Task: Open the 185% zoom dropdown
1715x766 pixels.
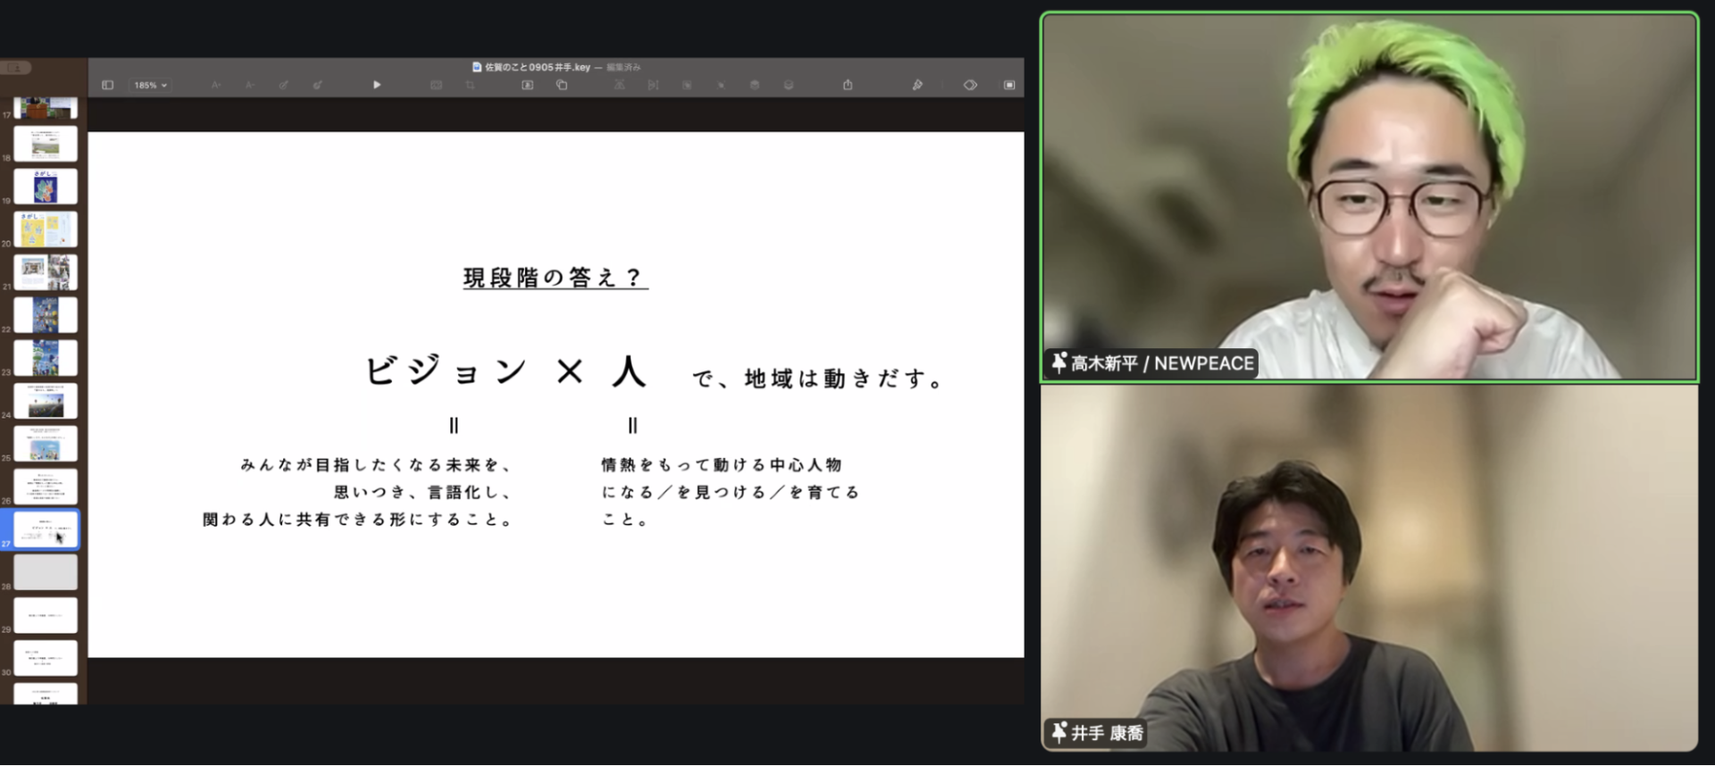Action: pos(150,85)
